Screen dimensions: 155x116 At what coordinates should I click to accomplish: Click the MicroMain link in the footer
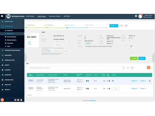pos(93,101)
